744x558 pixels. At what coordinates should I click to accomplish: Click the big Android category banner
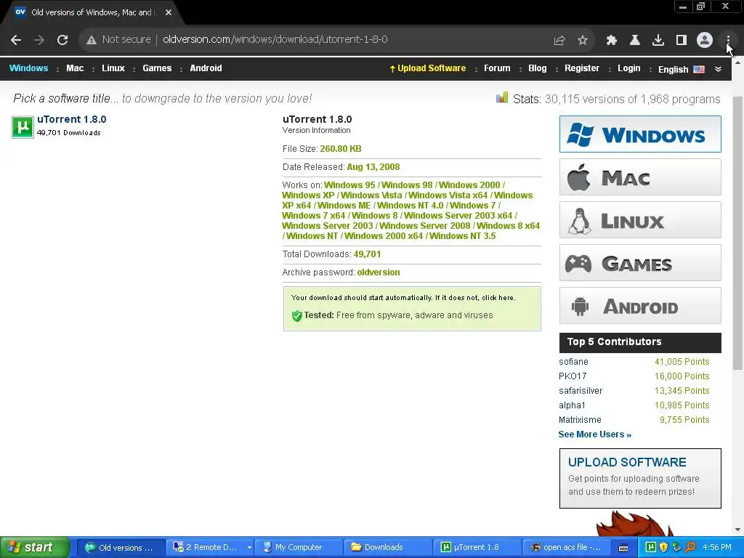640,306
